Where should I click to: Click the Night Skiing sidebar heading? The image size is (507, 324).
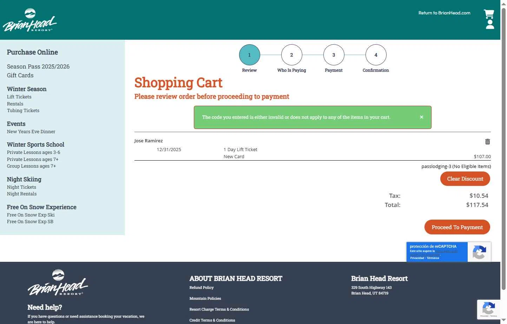[x=24, y=179]
